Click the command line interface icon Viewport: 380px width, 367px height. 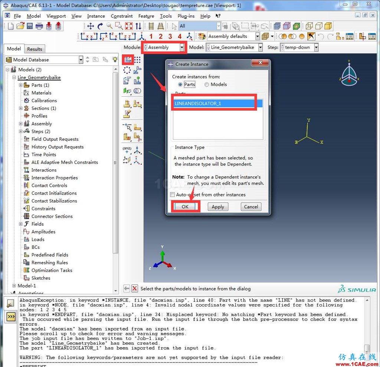[11, 316]
